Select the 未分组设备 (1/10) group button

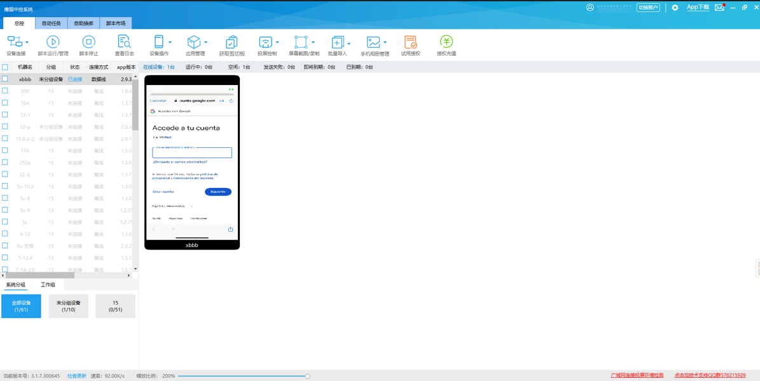click(68, 306)
